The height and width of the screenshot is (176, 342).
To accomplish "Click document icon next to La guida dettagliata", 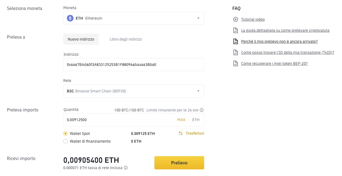I will click(235, 30).
